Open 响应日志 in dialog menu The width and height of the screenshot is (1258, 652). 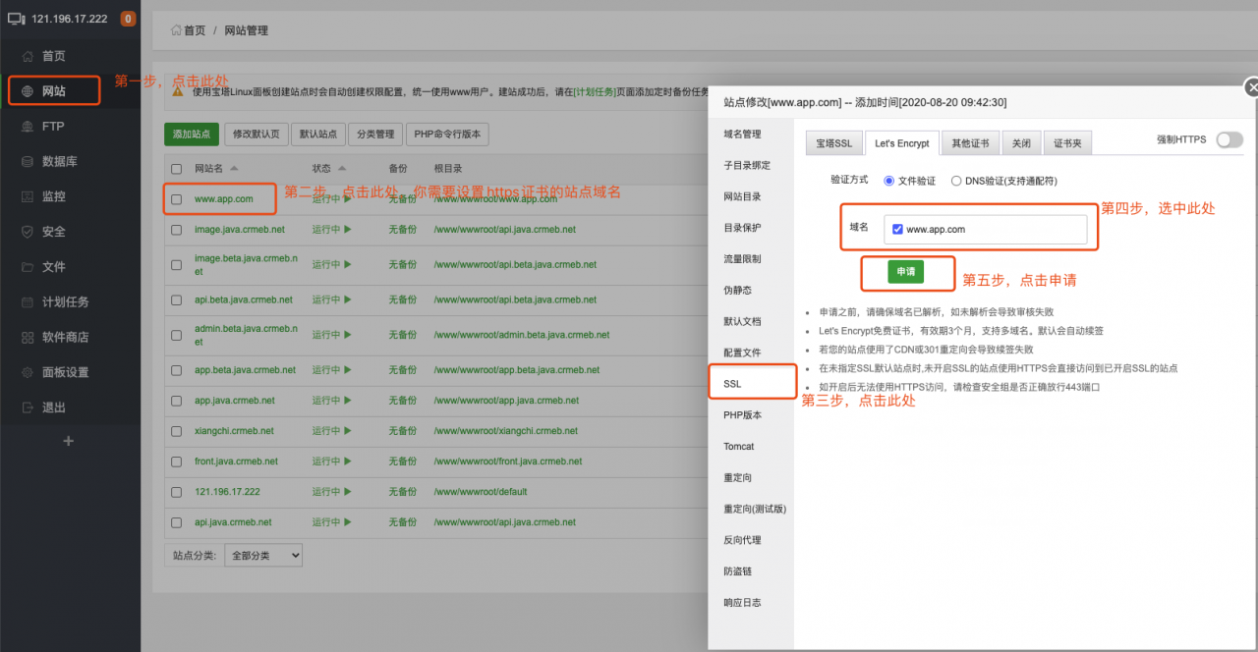(742, 602)
